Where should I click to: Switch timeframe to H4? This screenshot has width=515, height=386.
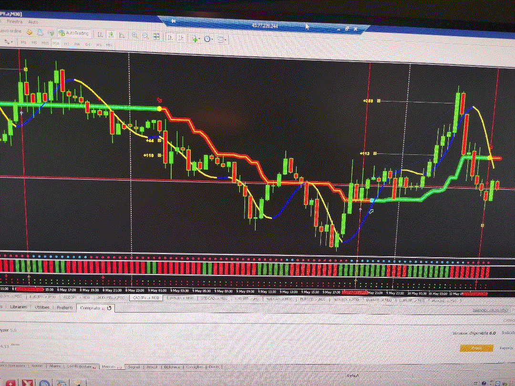tap(77, 44)
